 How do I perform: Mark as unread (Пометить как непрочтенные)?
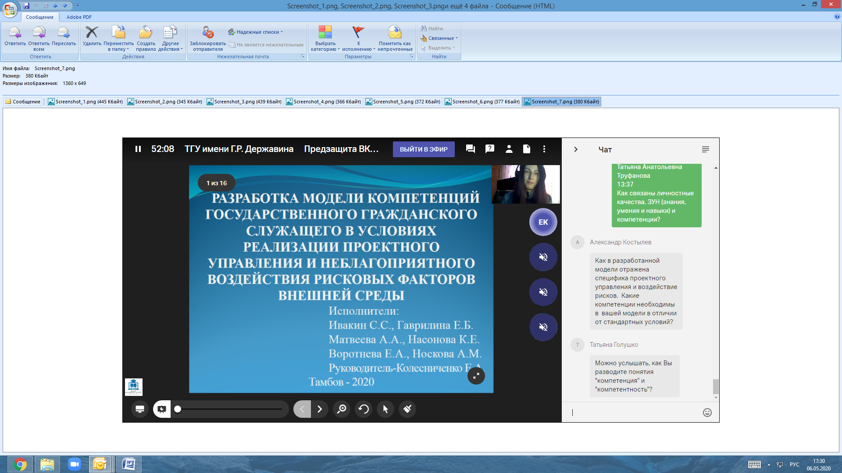coord(395,39)
